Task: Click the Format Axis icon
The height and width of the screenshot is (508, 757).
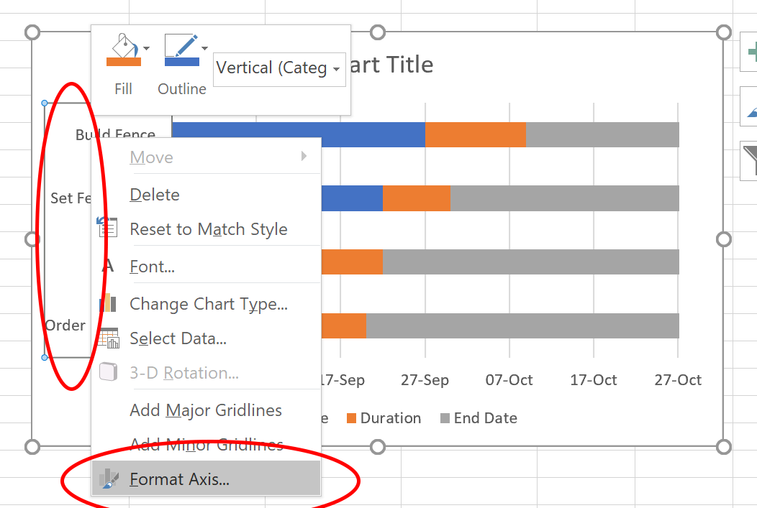Action: pos(109,479)
